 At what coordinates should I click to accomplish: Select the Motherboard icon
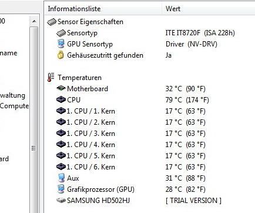61,88
